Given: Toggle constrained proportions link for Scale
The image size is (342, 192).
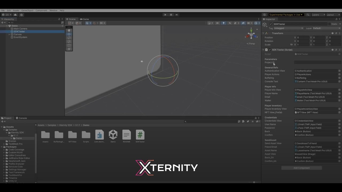Looking at the screenshot, I should click(292, 45).
